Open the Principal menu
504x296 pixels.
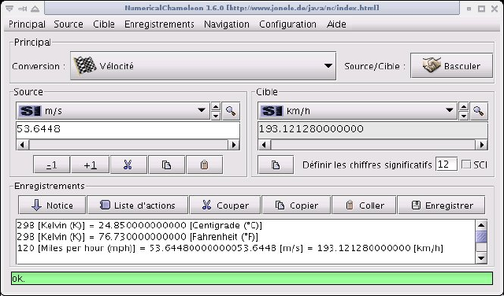pyautogui.click(x=27, y=24)
